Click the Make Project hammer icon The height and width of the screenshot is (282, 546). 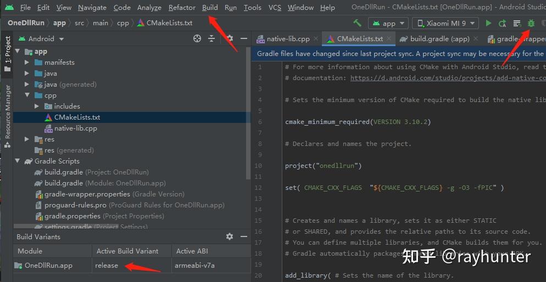(357, 23)
